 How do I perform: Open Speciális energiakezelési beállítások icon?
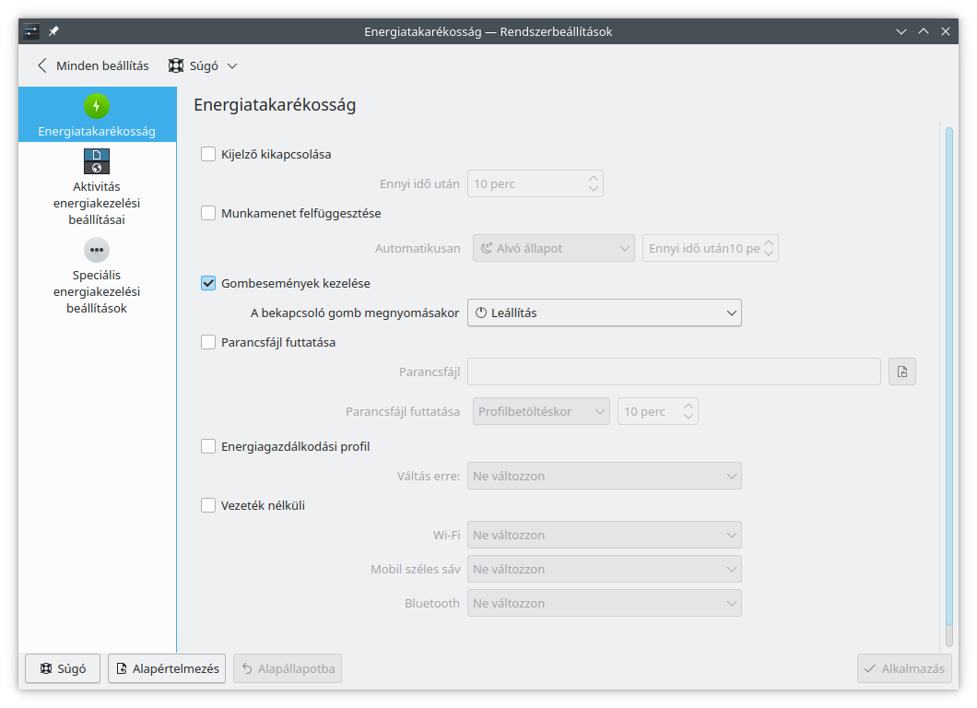(97, 250)
